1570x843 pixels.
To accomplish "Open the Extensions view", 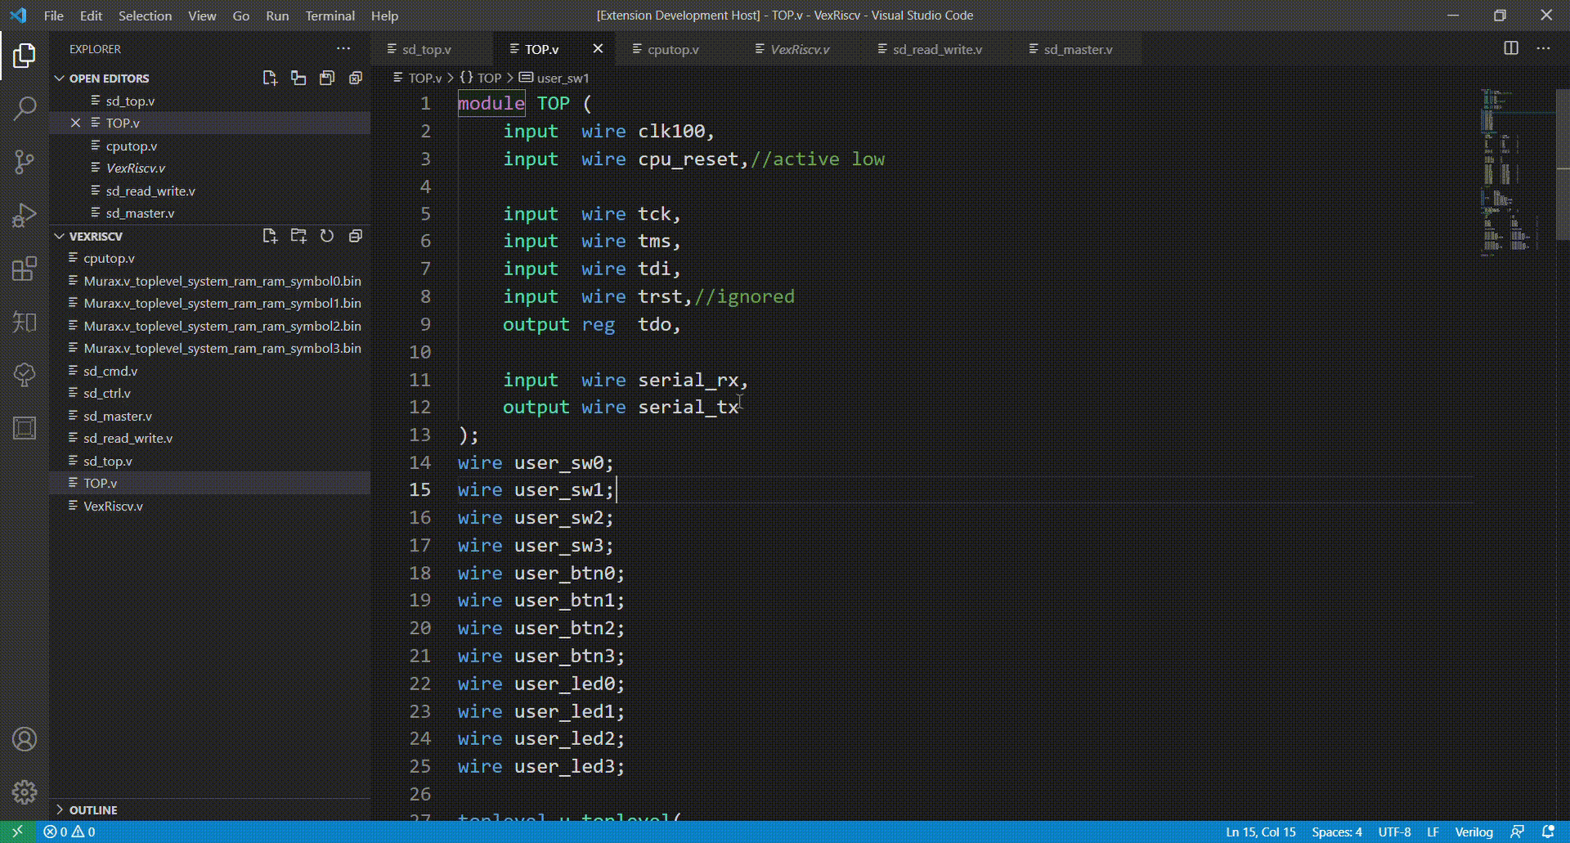I will 25,269.
